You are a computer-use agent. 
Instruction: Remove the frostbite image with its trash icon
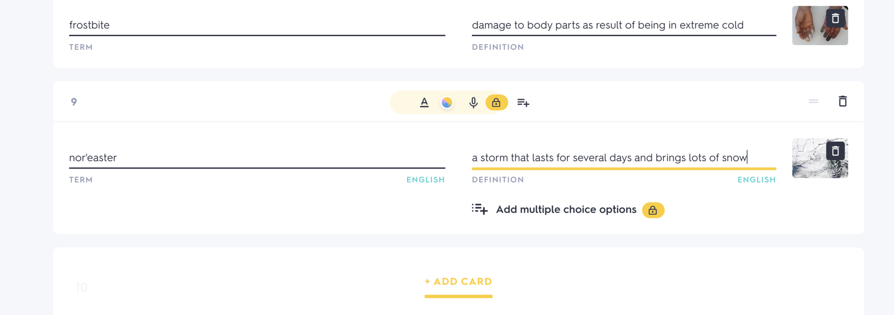click(835, 19)
